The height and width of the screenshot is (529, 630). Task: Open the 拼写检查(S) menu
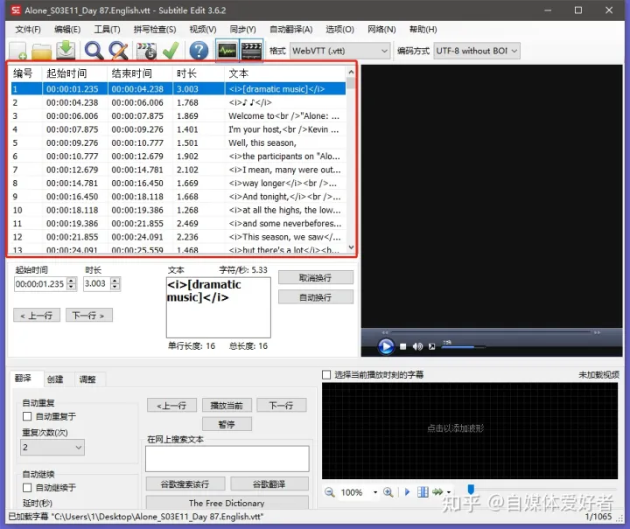point(155,30)
